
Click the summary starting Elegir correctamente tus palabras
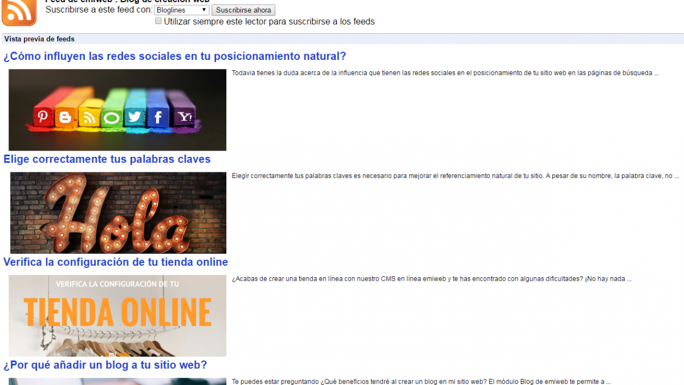tap(455, 176)
